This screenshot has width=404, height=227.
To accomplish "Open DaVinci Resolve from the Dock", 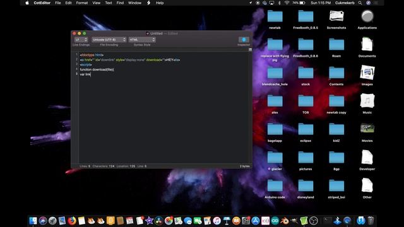I will point(158,221).
